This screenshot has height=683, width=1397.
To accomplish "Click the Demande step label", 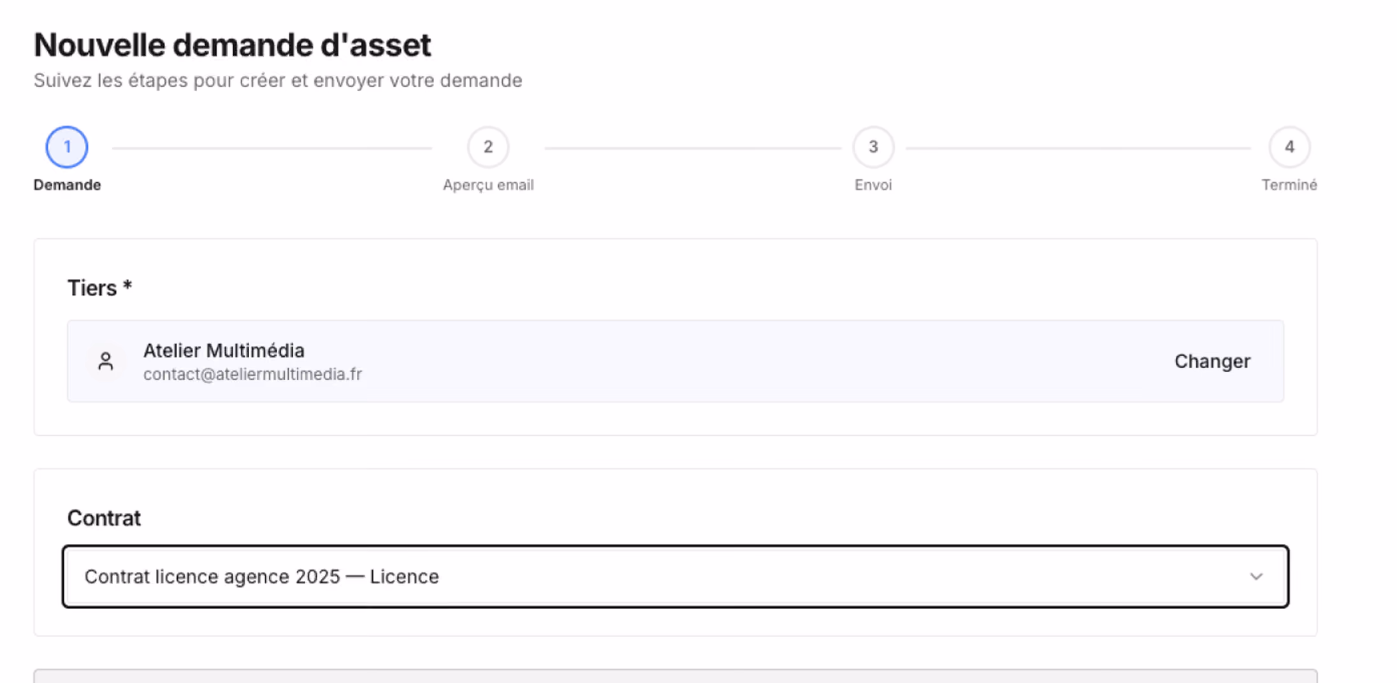I will click(x=67, y=185).
